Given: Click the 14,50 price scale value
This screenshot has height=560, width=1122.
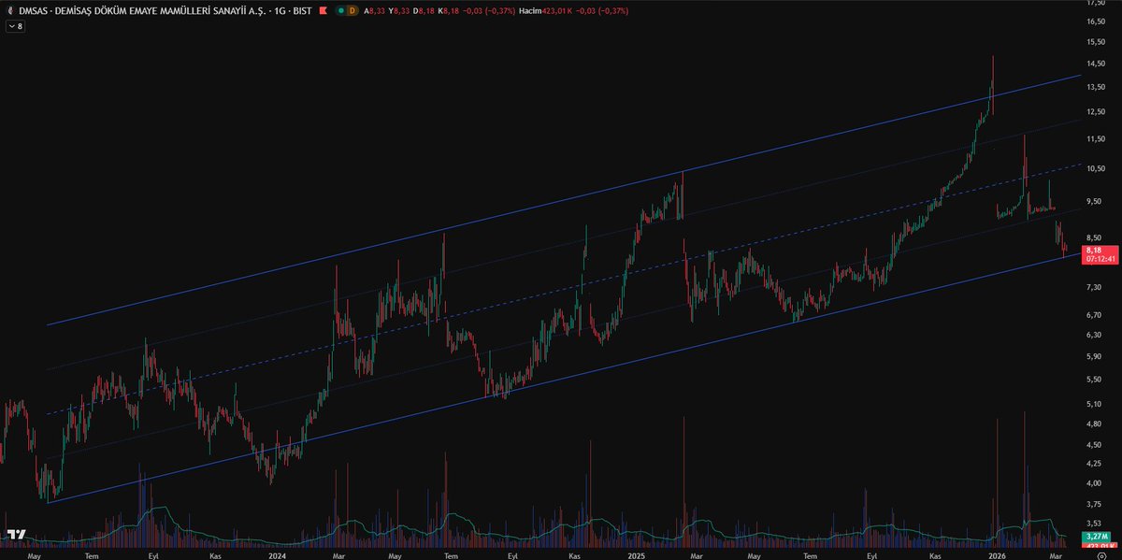Looking at the screenshot, I should point(1096,64).
